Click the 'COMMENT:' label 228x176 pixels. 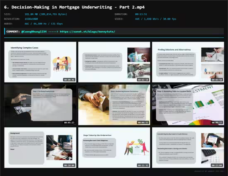(x=13, y=32)
